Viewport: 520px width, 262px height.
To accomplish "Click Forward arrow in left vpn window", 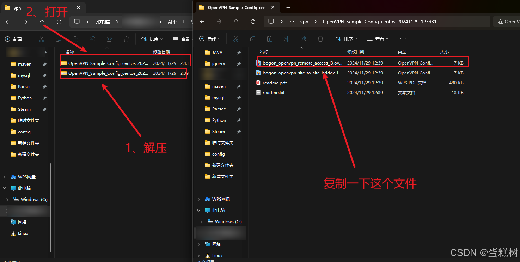I will (25, 22).
